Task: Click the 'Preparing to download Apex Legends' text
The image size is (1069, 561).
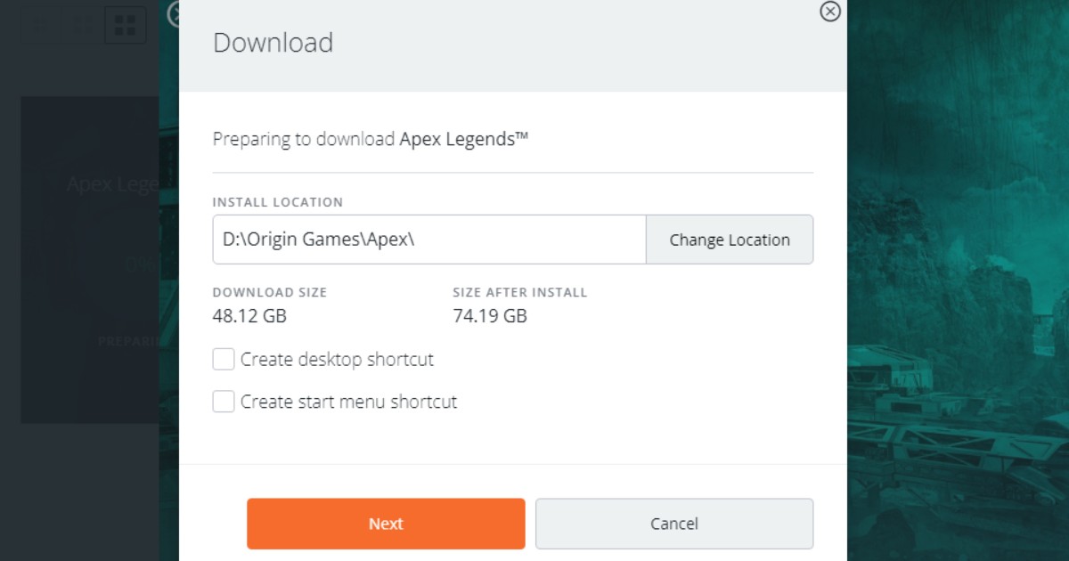Action: (371, 139)
